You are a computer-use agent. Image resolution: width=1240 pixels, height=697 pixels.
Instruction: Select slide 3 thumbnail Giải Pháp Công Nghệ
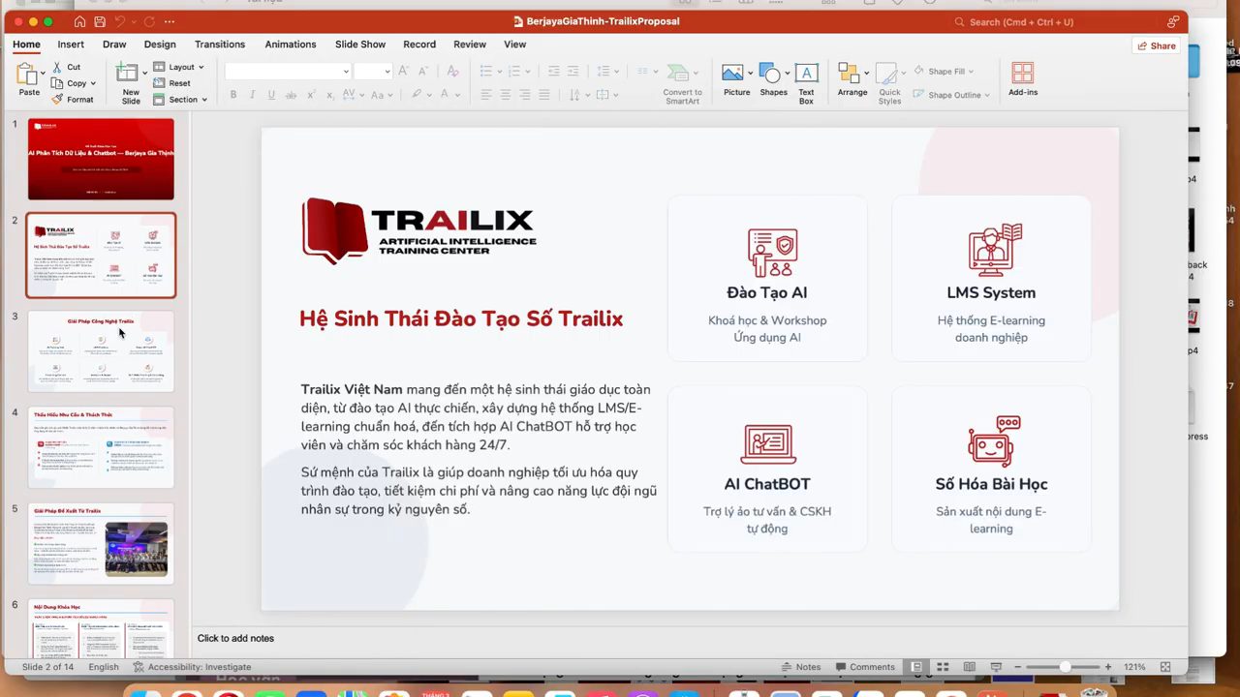[x=101, y=350]
